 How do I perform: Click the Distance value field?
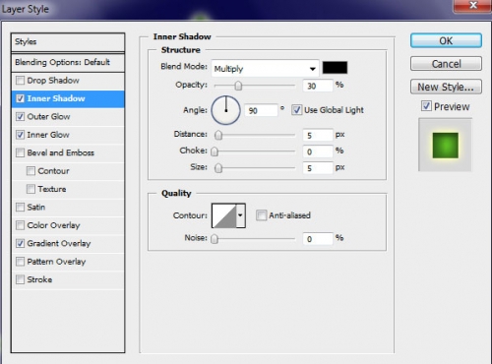(318, 135)
